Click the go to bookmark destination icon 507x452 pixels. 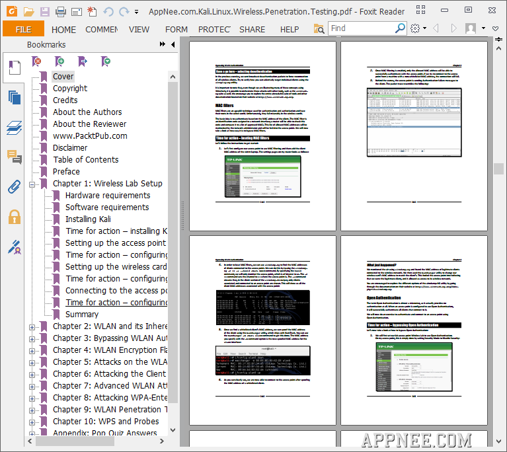(83, 61)
